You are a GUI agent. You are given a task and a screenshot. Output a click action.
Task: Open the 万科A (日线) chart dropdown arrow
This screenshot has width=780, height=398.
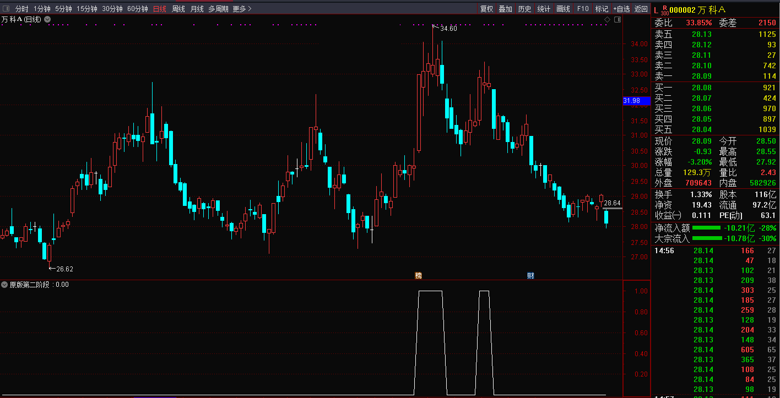click(47, 19)
